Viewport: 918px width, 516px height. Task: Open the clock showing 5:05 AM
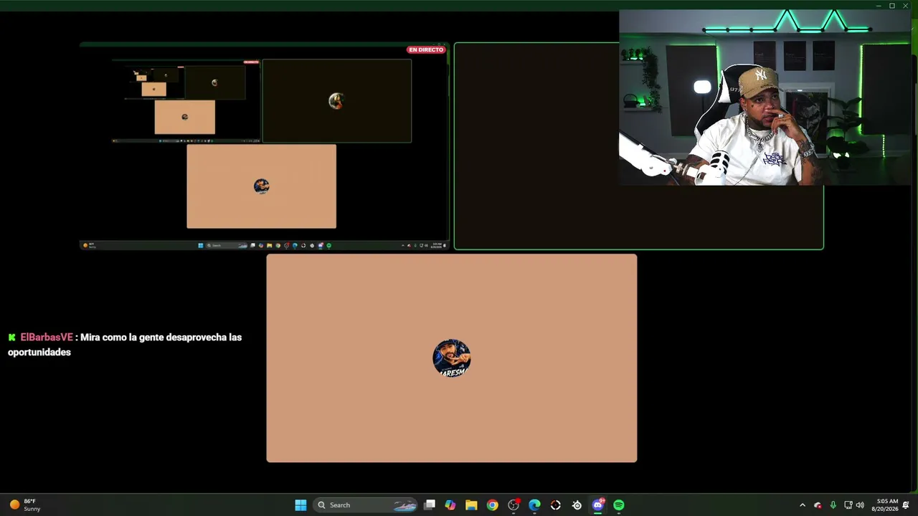point(884,505)
